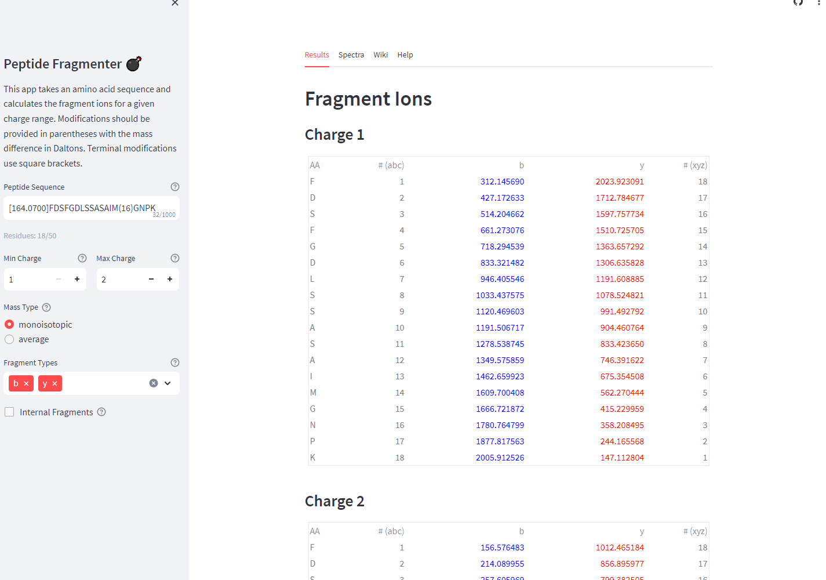Click the Charge 1 section heading
826x580 pixels.
click(334, 135)
